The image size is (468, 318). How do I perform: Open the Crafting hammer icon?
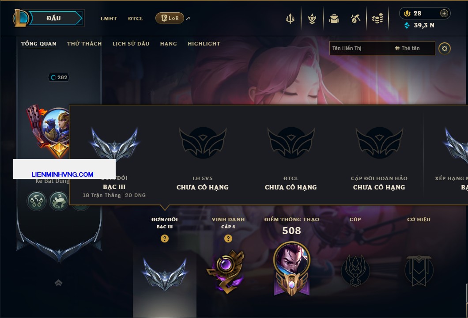pyautogui.click(x=355, y=19)
